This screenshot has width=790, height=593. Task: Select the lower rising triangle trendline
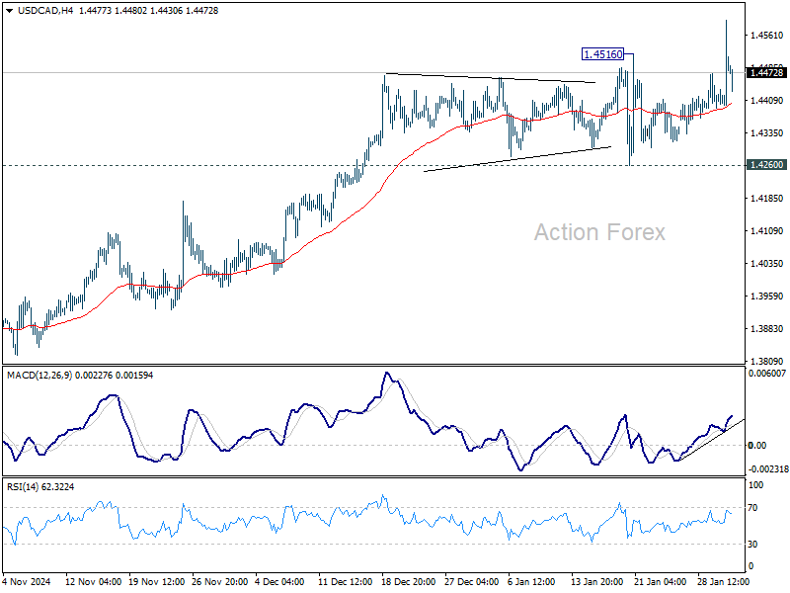[517, 159]
